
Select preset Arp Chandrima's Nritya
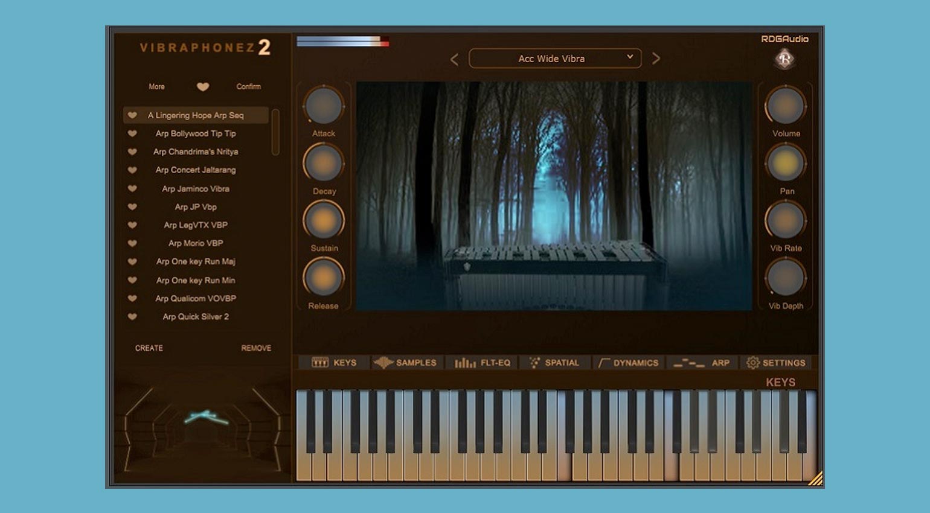click(x=196, y=151)
